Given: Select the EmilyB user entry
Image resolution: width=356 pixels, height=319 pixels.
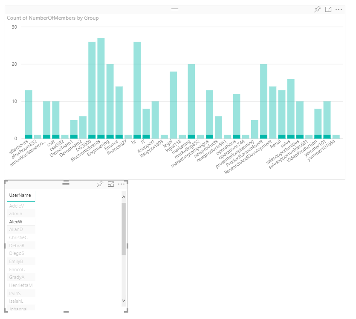Looking at the screenshot, I should click(16, 261).
